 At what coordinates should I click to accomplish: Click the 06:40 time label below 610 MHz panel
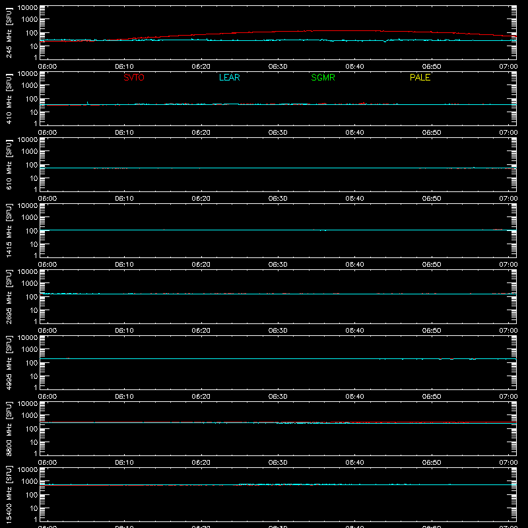pyautogui.click(x=354, y=199)
